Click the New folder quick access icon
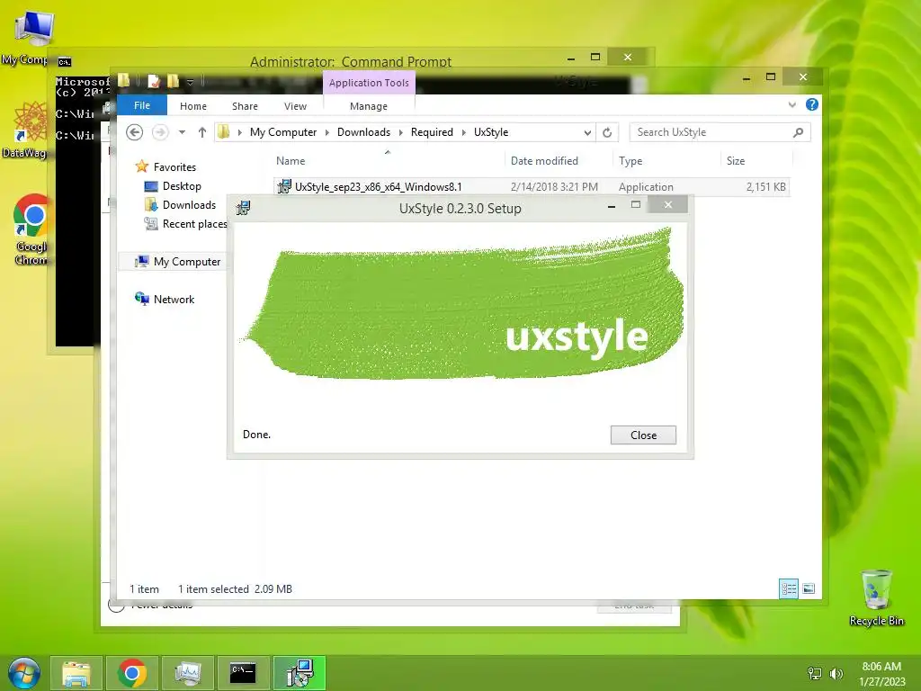This screenshot has width=921, height=691. coord(173,81)
